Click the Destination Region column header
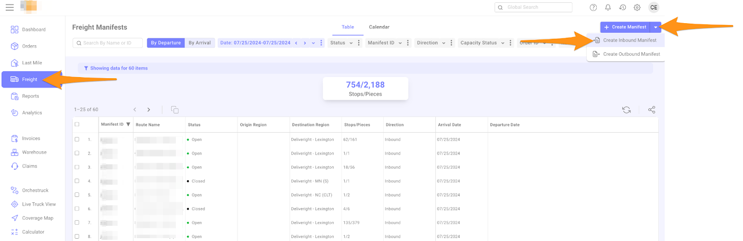 [310, 125]
